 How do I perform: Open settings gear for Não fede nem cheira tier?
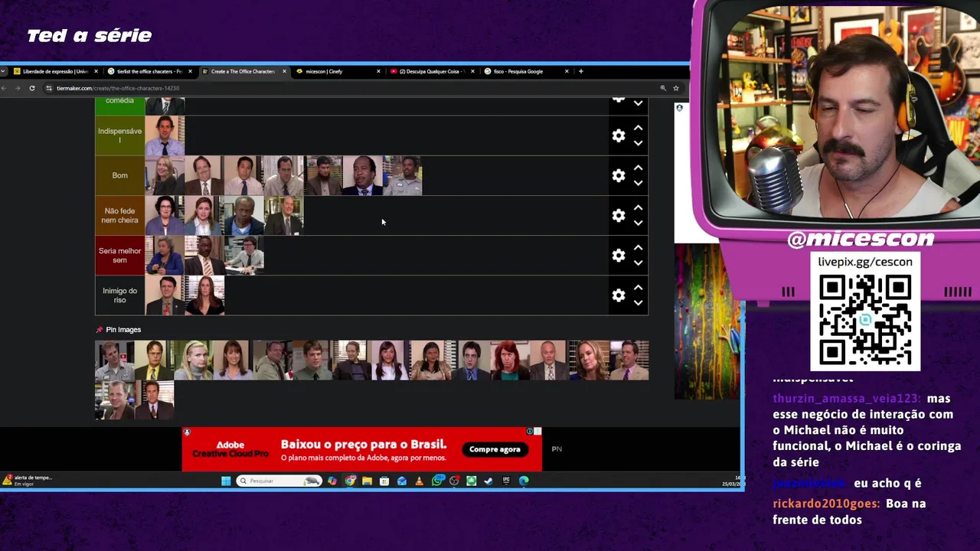click(x=619, y=215)
